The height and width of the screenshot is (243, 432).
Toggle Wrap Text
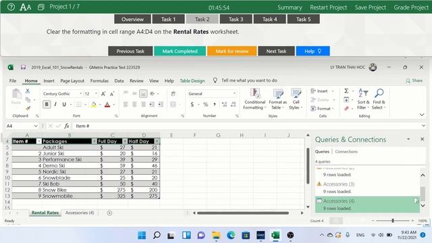coord(173,94)
